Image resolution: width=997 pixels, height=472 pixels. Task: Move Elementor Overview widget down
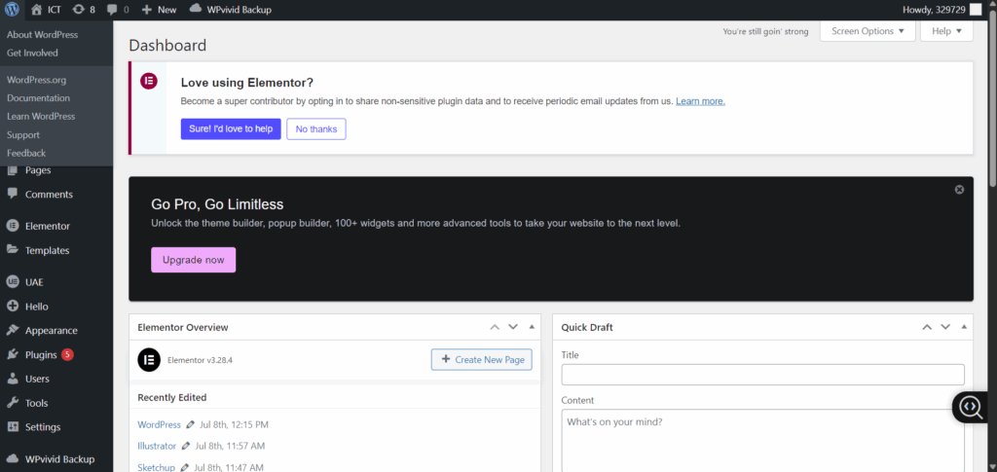pyautogui.click(x=513, y=327)
